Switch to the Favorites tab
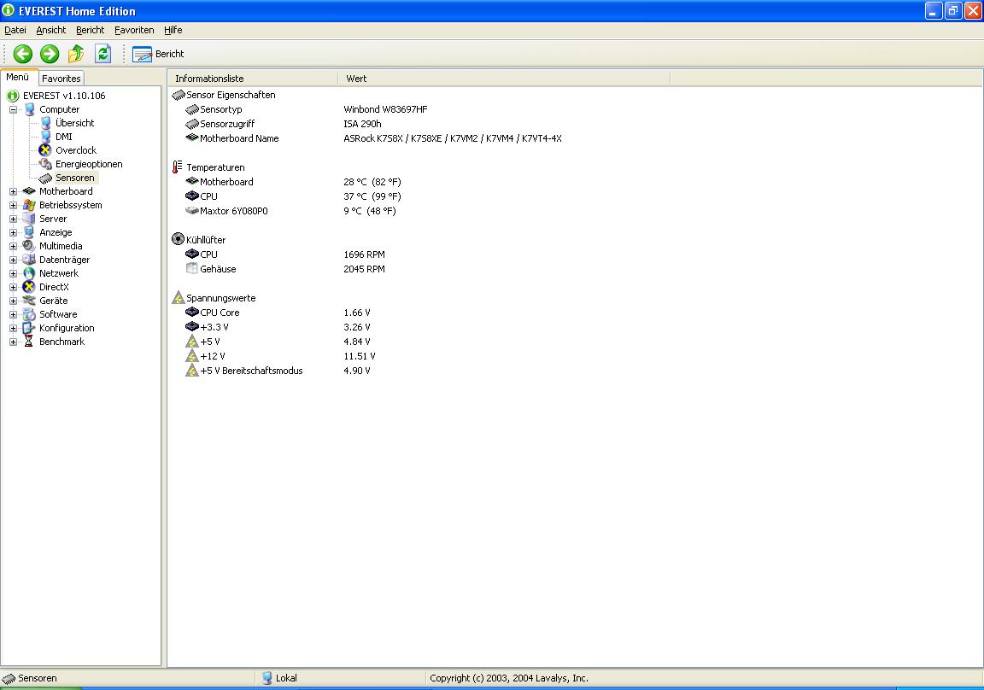This screenshot has width=984, height=690. [61, 79]
